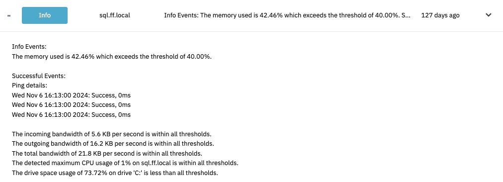Select the sql.ff.local hostname in header row
Viewport: 503px width, 182px height.
click(114, 15)
